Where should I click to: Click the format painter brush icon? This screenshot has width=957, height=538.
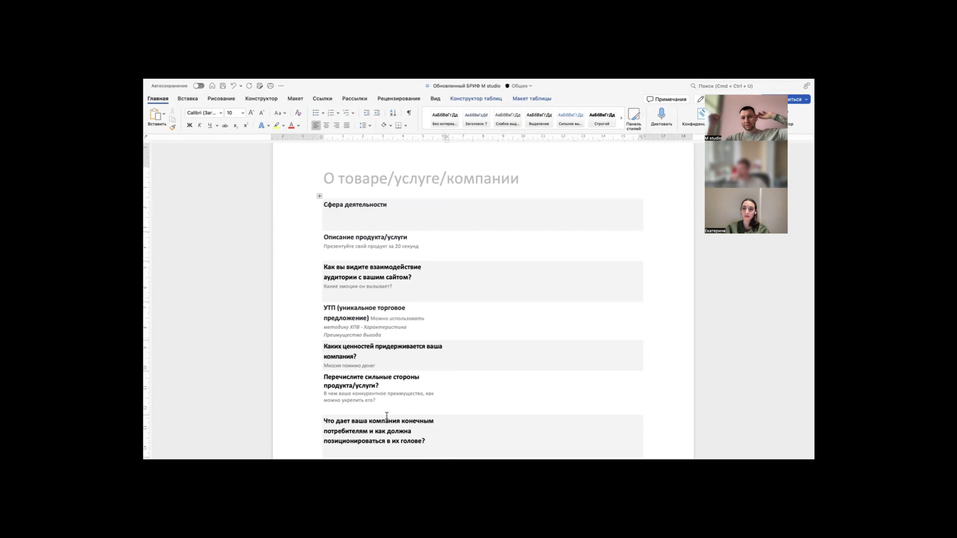pyautogui.click(x=173, y=127)
